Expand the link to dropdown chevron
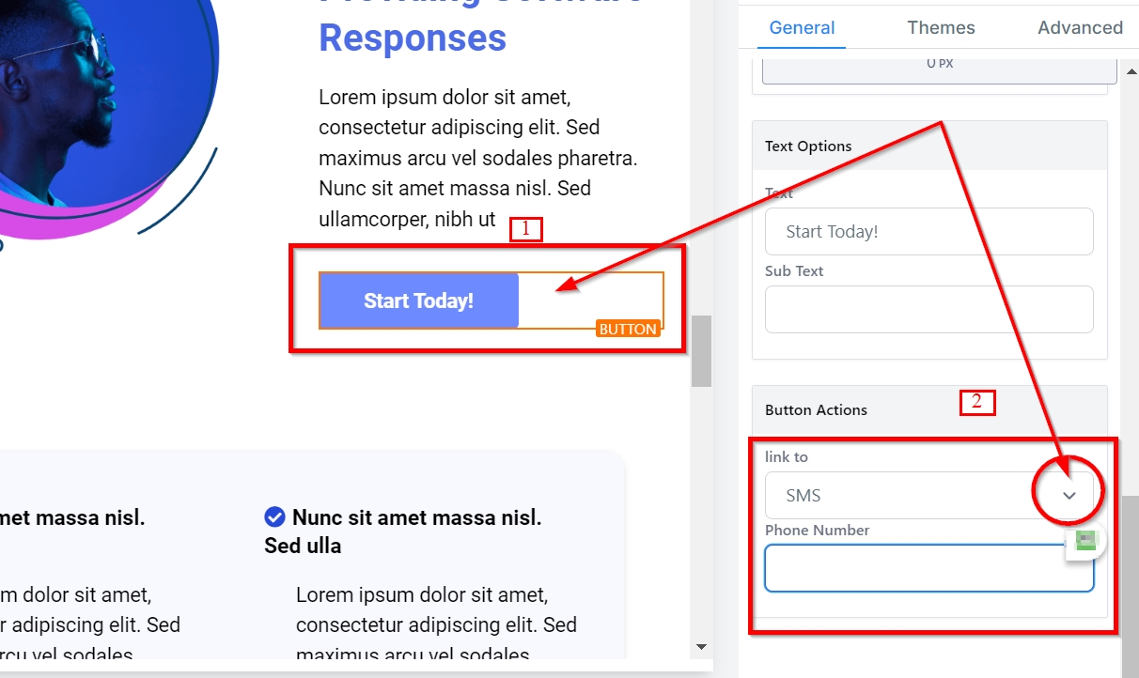The image size is (1139, 678). pyautogui.click(x=1069, y=495)
